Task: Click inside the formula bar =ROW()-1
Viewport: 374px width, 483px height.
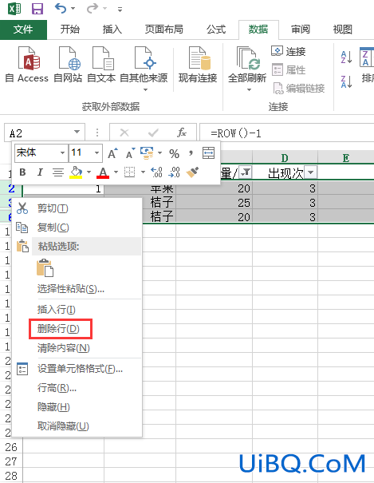Action: [x=286, y=133]
